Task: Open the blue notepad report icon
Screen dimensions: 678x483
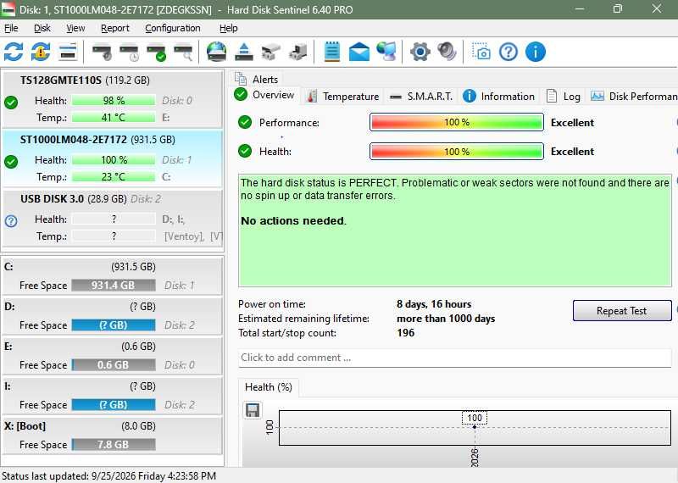Action: tap(332, 53)
